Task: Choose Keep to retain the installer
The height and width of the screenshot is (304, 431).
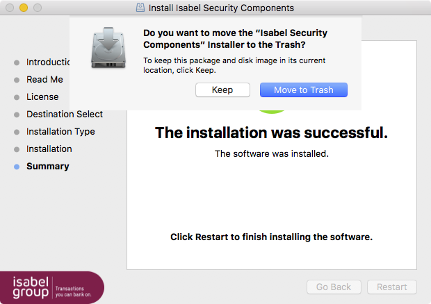Action: point(222,90)
